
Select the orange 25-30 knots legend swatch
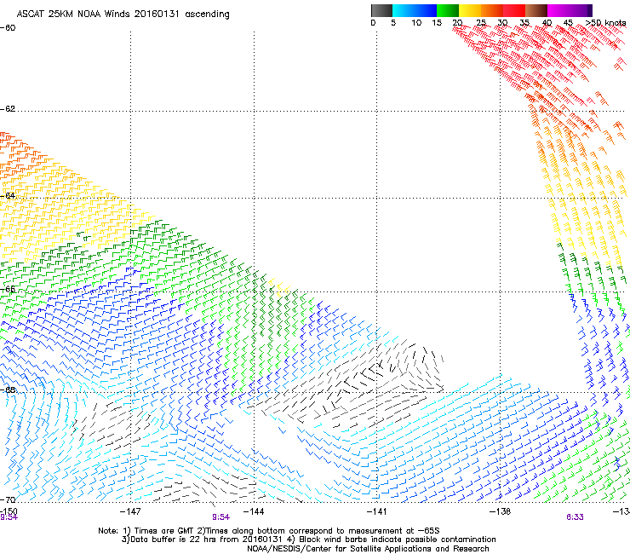tap(492, 10)
